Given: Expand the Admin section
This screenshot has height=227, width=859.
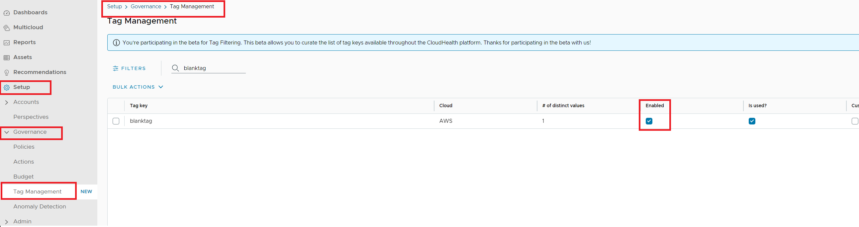Looking at the screenshot, I should [7, 222].
